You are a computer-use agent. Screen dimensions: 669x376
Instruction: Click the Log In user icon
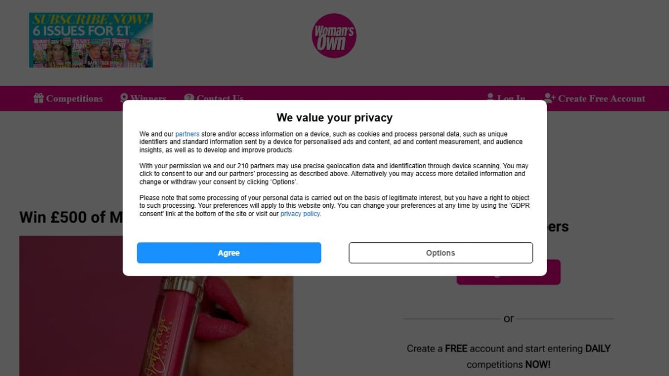[491, 97]
